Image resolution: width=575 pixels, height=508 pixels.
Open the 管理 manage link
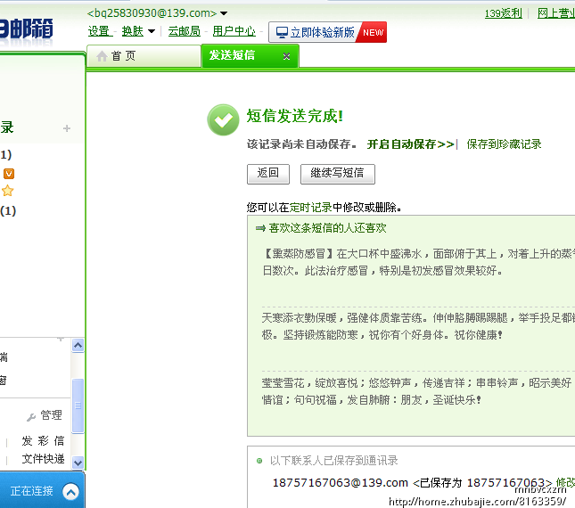coord(51,415)
